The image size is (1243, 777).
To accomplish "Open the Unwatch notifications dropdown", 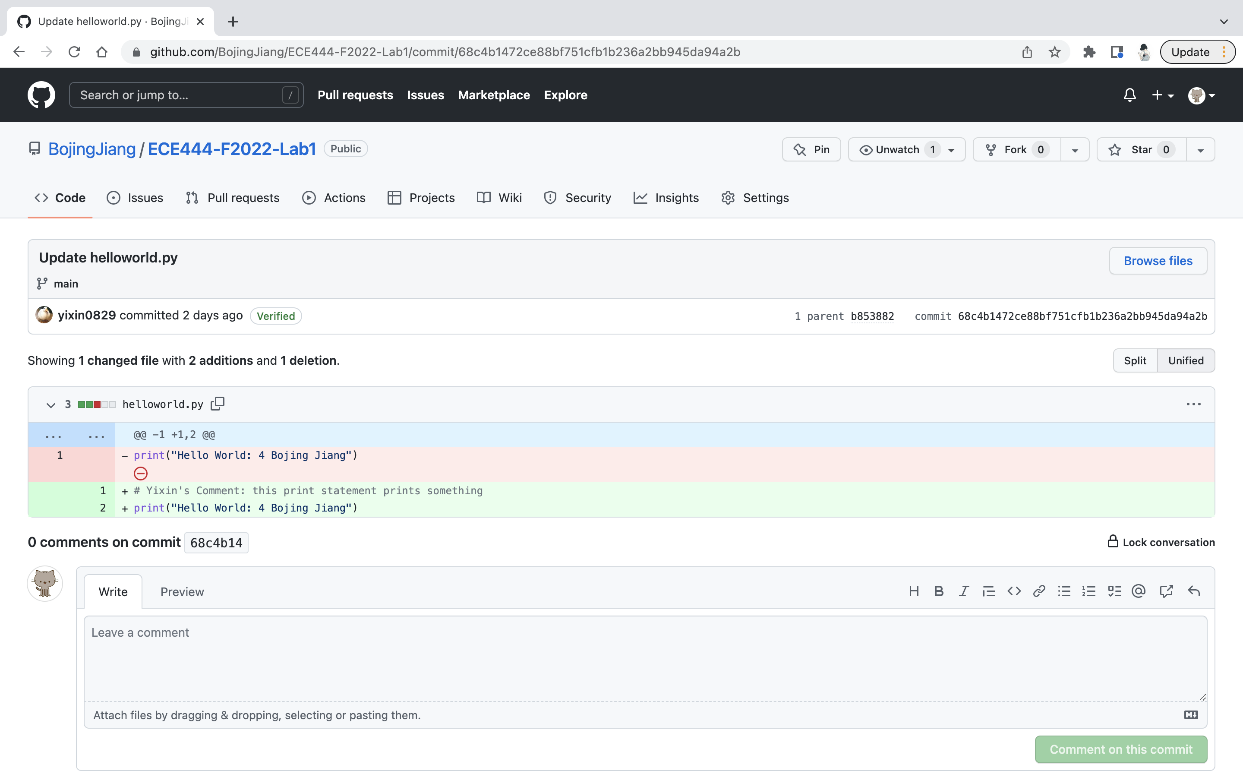I will coord(906,149).
